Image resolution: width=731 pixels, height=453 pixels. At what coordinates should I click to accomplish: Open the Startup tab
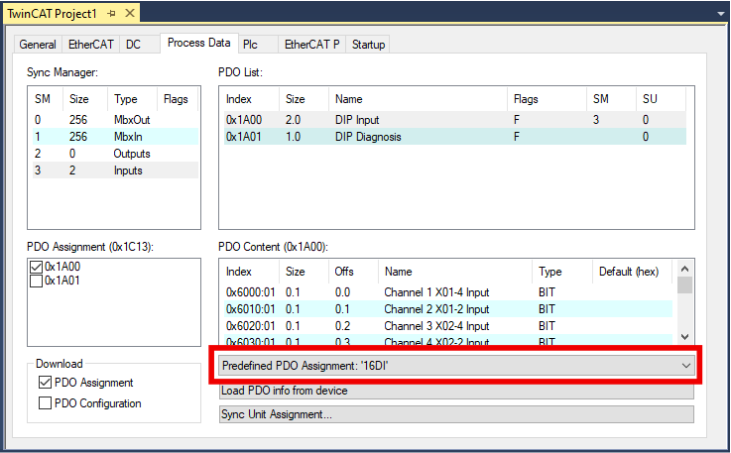click(x=368, y=45)
